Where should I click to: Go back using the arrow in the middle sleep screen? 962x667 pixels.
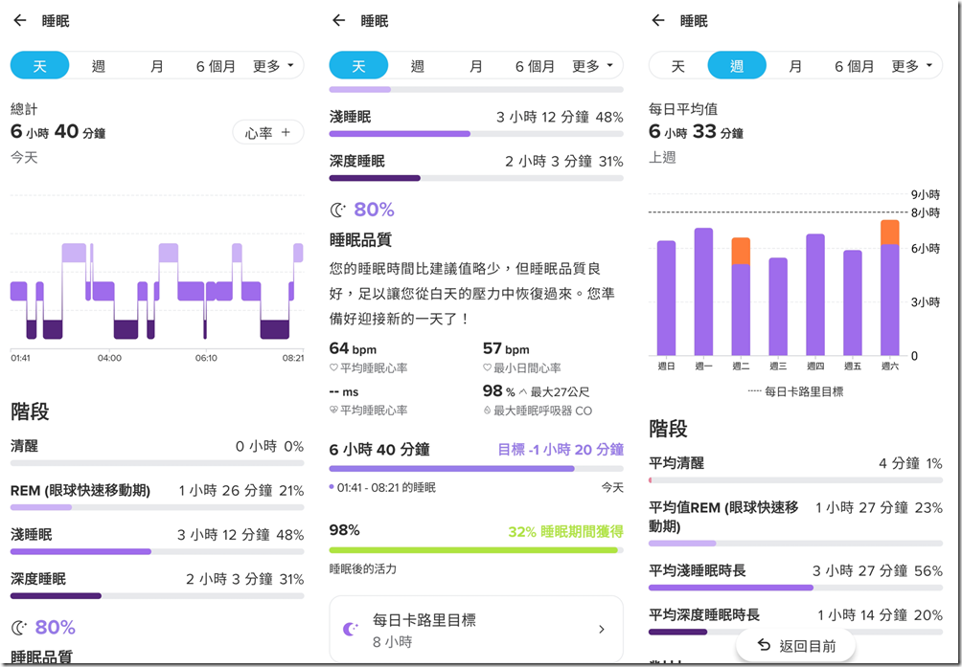[x=339, y=21]
